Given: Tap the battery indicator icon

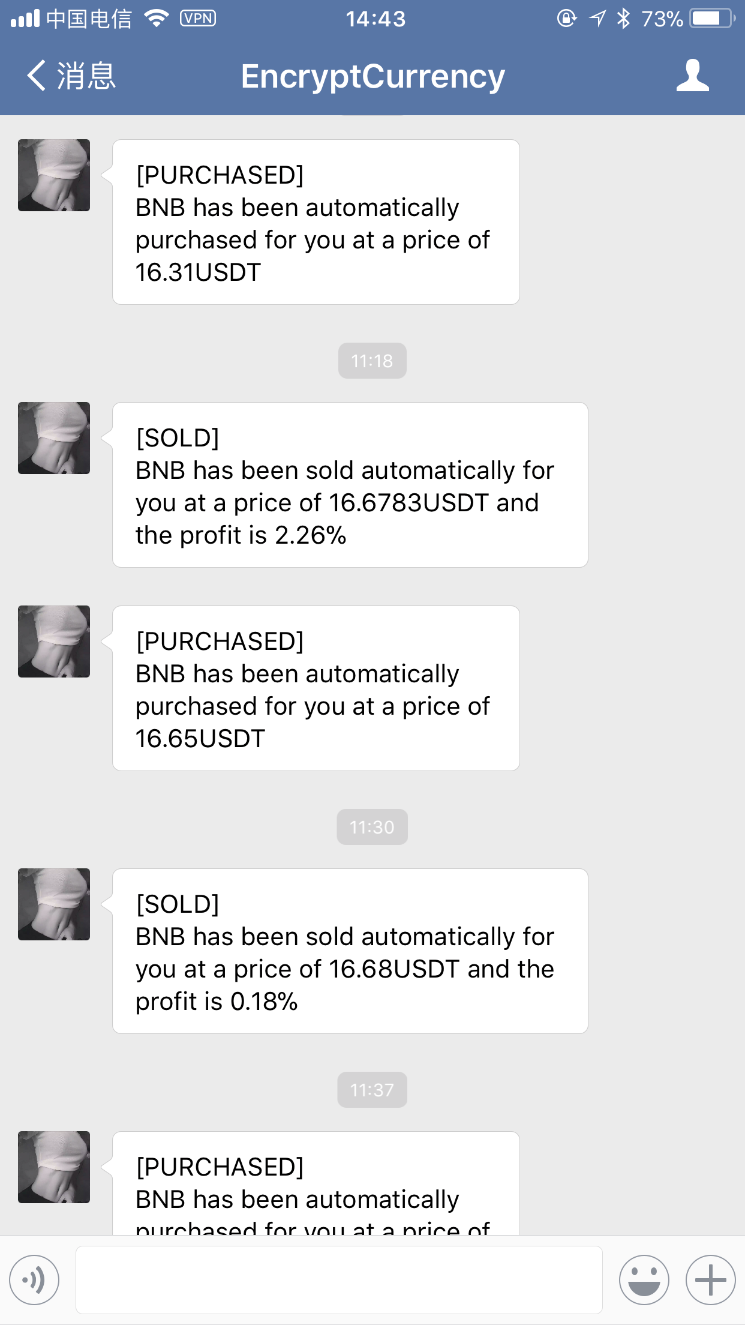Looking at the screenshot, I should coord(711,19).
